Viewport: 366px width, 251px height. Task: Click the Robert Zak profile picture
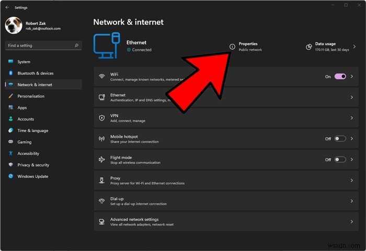14,26
